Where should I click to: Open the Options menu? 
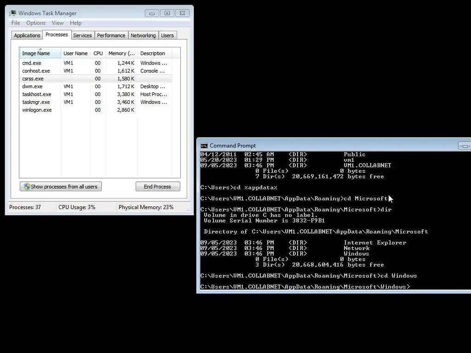[x=36, y=23]
